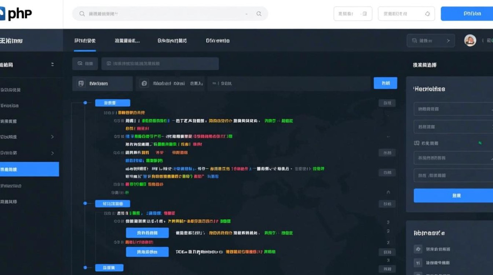The height and width of the screenshot is (275, 493).
Task: Click the magnifier icon inside the top search bar
Action: coord(82,14)
